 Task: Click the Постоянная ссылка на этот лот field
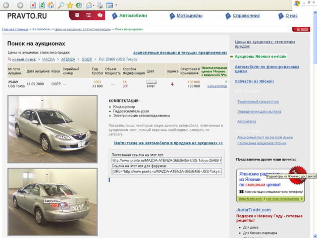click(x=167, y=161)
